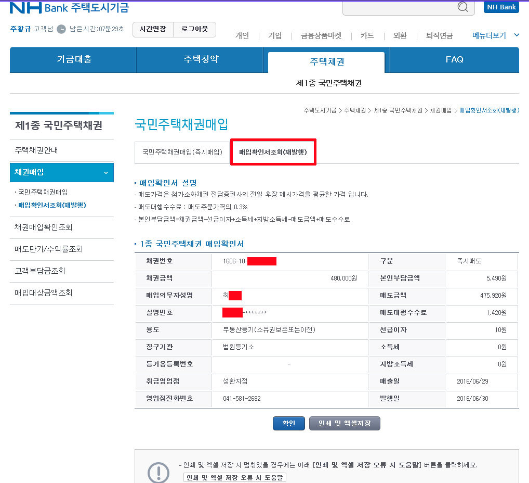
Task: Click 인쇄 및 엑셀 저장 오류 시 도움말 button
Action: (235, 478)
